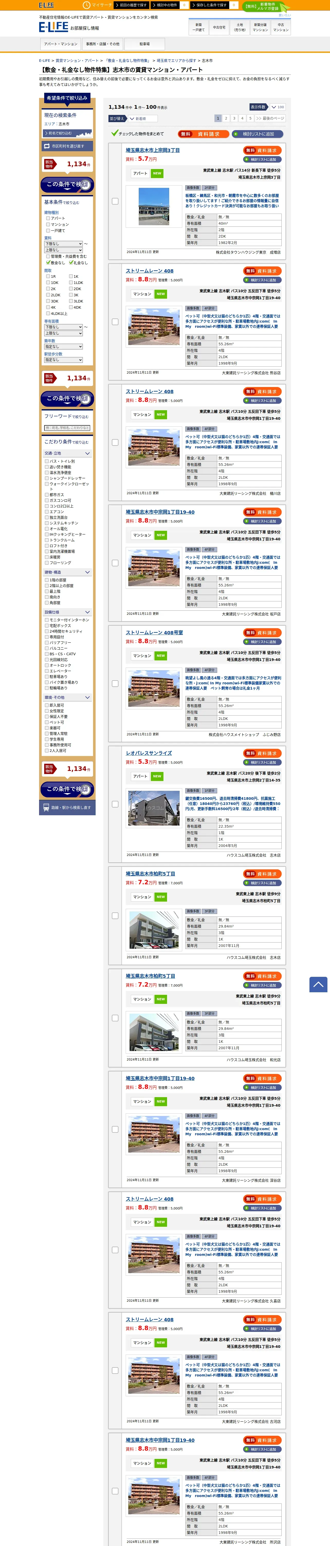Open the 事務所・店舗・その他 tab
This screenshot has height=1546, width=330.
(102, 44)
